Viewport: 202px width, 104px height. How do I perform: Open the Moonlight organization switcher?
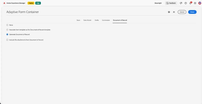click(x=158, y=3)
